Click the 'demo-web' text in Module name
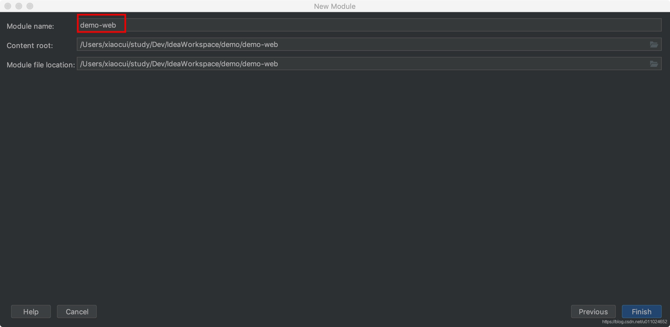Screen dimensions: 670x327 click(98, 25)
